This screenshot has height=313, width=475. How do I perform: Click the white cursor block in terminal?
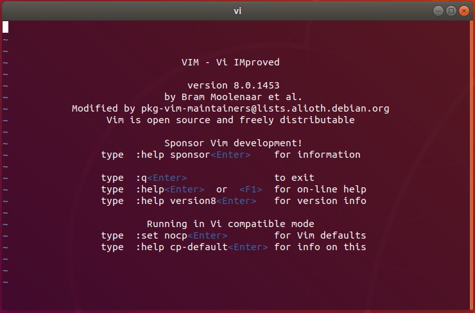(6, 27)
